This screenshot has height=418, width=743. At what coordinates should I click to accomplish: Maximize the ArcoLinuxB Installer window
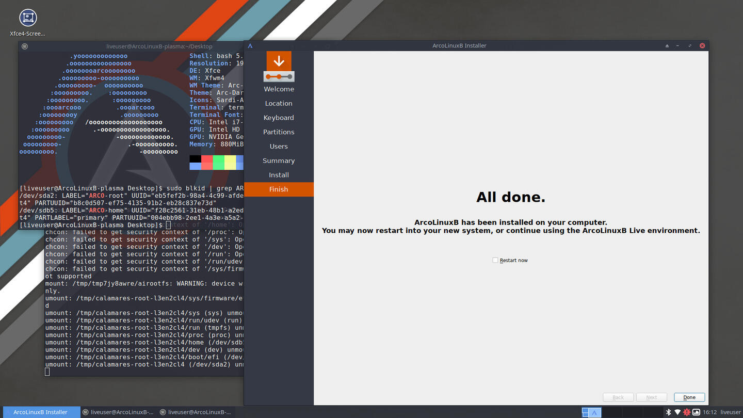tap(690, 46)
